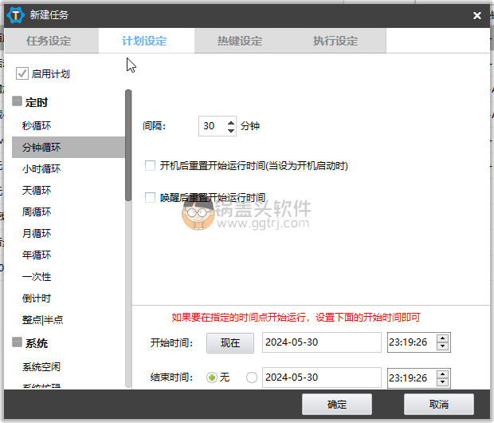
Task: Decrement the 开始时间 time spinner
Action: (443, 346)
